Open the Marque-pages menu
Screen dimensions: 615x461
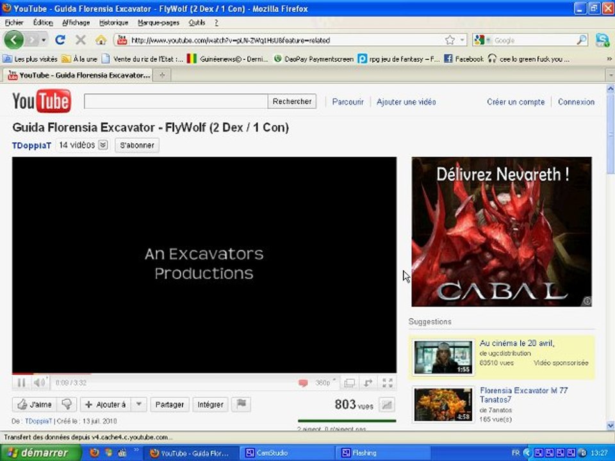click(x=158, y=23)
